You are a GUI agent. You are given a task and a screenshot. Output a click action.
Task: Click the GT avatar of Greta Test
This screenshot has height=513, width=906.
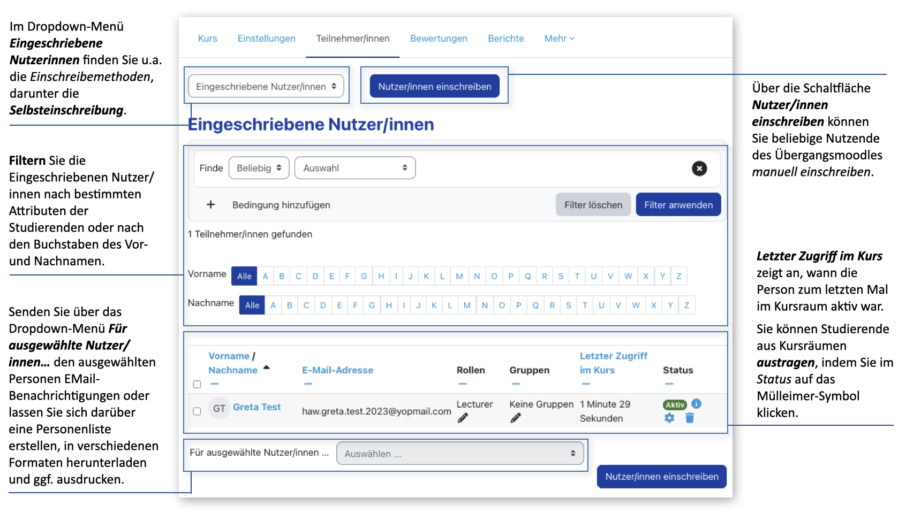[219, 408]
